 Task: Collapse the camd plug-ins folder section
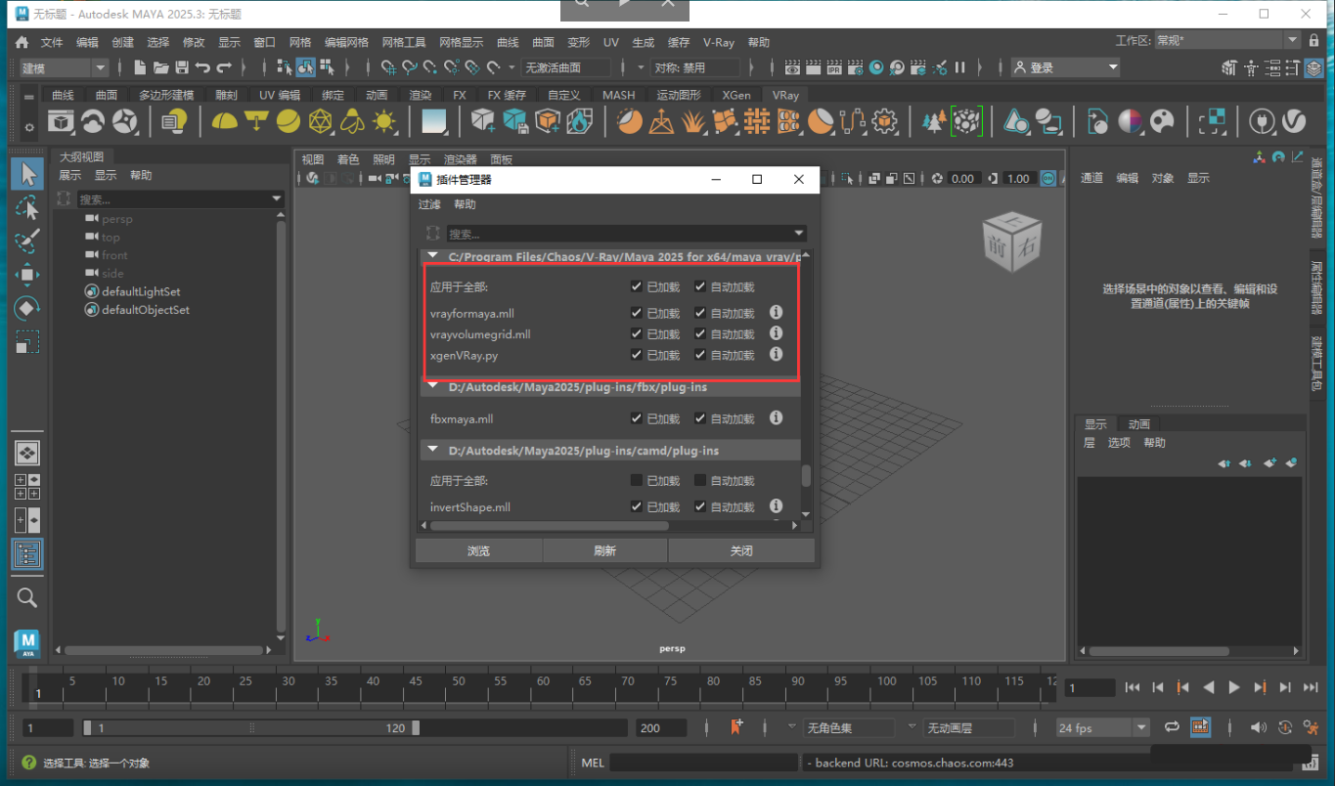pyautogui.click(x=433, y=451)
